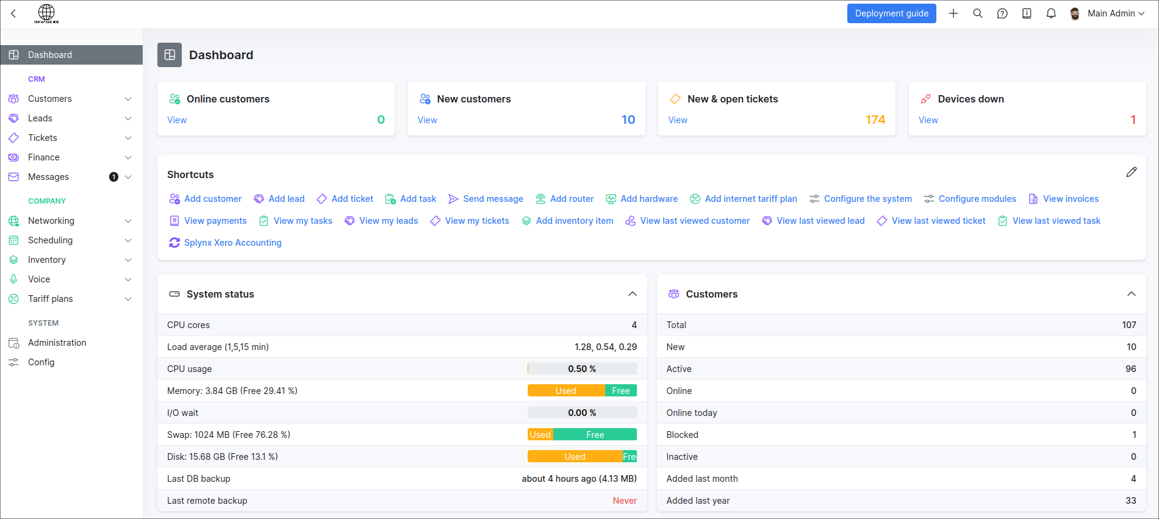Viewport: 1159px width, 519px height.
Task: Select Config in the sidebar
Action: coord(41,362)
